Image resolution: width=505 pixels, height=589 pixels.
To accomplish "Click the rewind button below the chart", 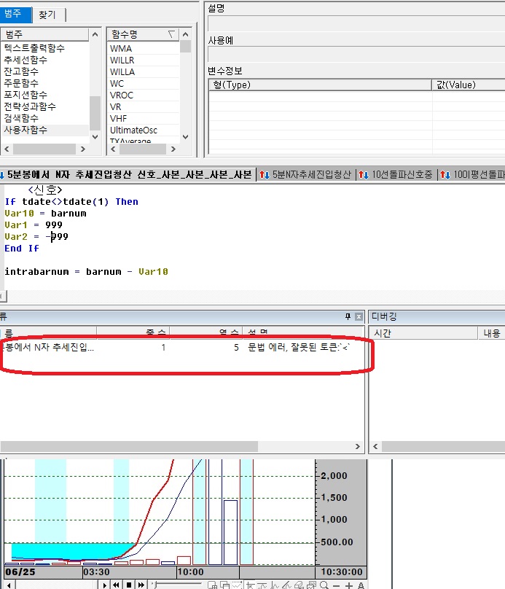I will click(117, 584).
